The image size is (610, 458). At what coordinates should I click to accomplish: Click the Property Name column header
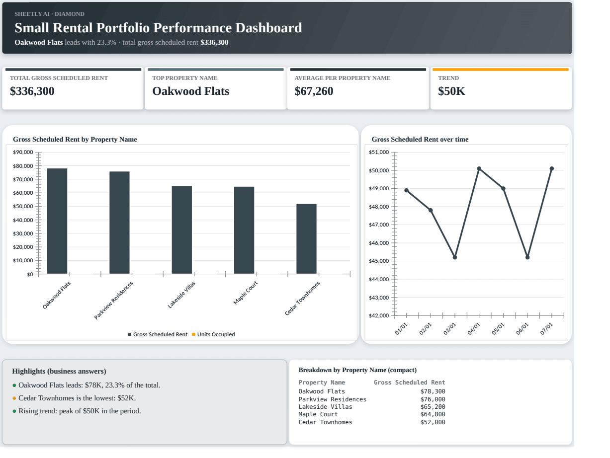[x=322, y=382]
